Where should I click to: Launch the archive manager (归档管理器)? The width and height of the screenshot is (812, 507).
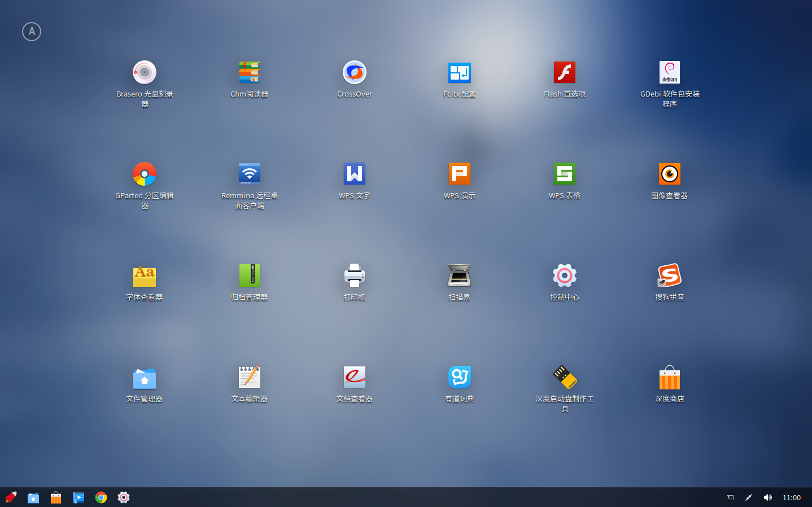tap(249, 276)
